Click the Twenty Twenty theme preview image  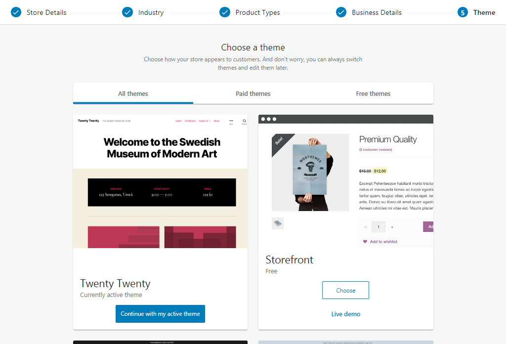[x=161, y=181]
